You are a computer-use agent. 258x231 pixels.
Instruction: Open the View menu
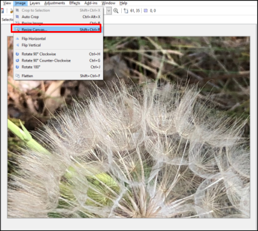7,3
